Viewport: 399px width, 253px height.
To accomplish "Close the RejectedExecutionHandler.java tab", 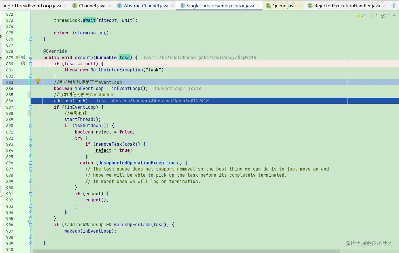I will pos(384,6).
